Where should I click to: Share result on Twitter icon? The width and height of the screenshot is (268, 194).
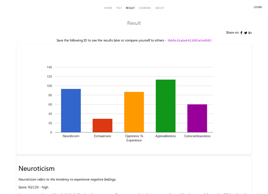(245, 33)
